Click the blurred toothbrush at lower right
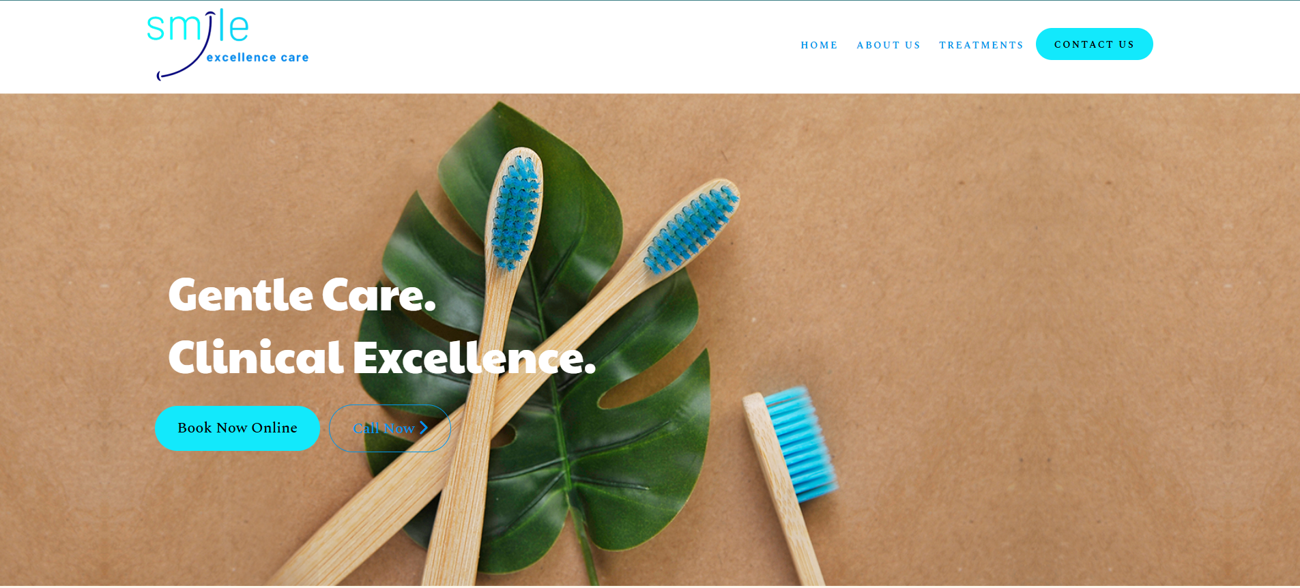 (x=792, y=477)
